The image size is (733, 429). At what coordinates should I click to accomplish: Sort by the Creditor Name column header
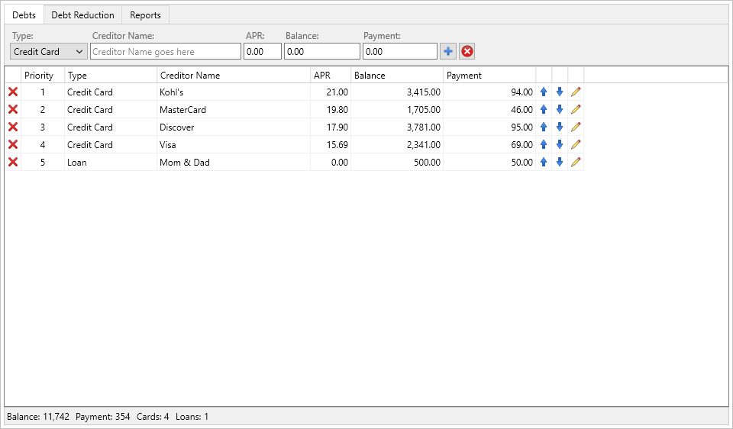[234, 76]
